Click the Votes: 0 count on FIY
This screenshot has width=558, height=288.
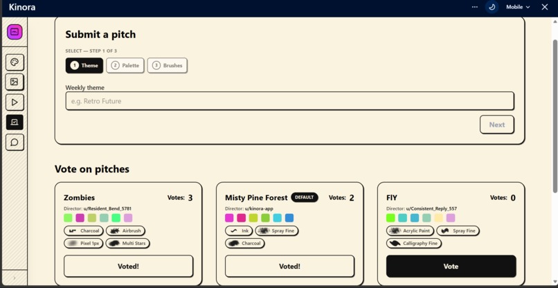click(x=503, y=198)
